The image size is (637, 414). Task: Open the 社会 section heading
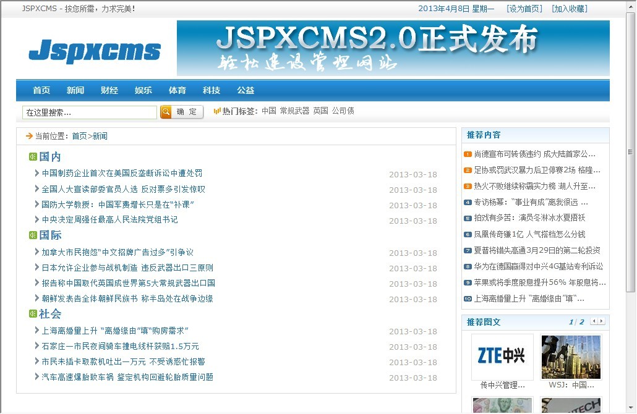tap(50, 314)
